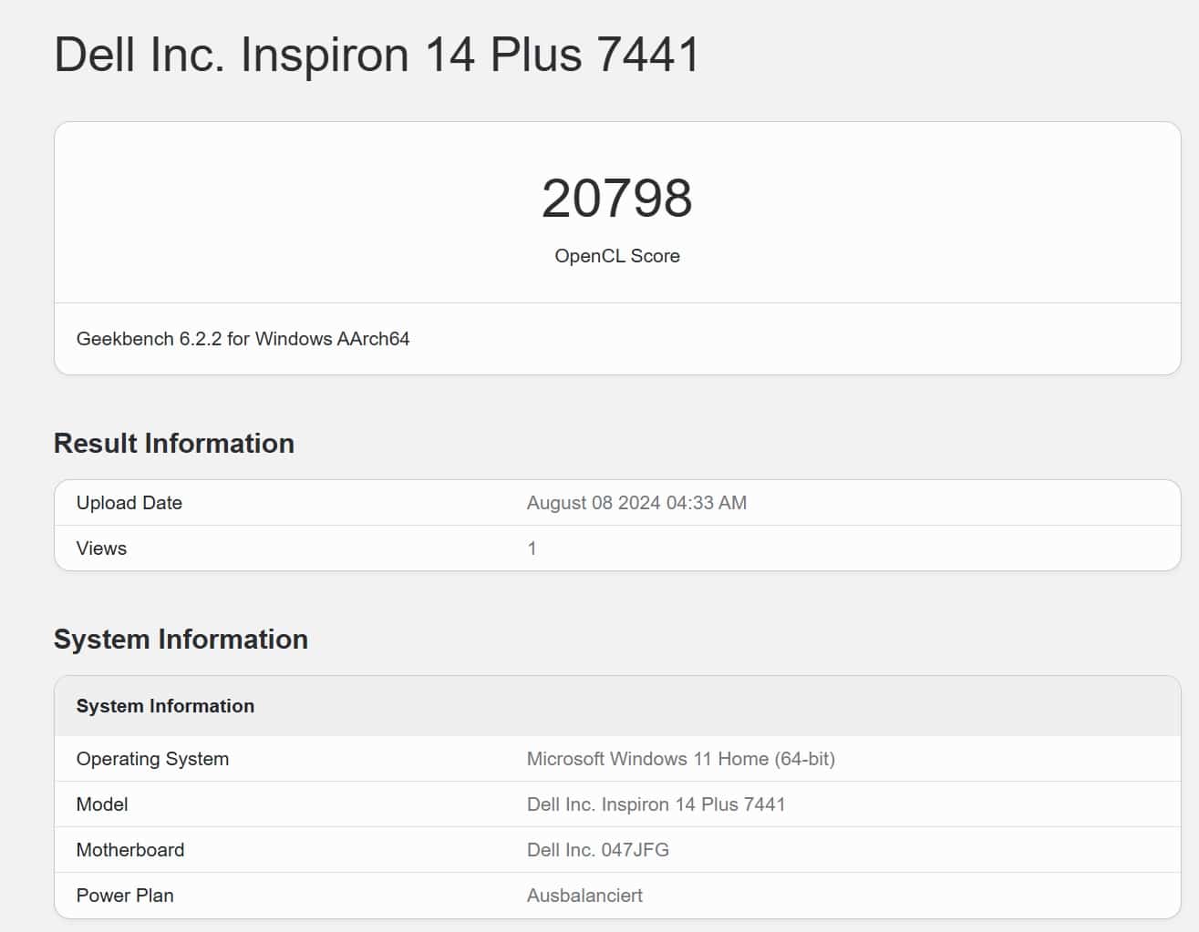Click the Model value in the system table
This screenshot has height=932, width=1199.
coord(656,804)
